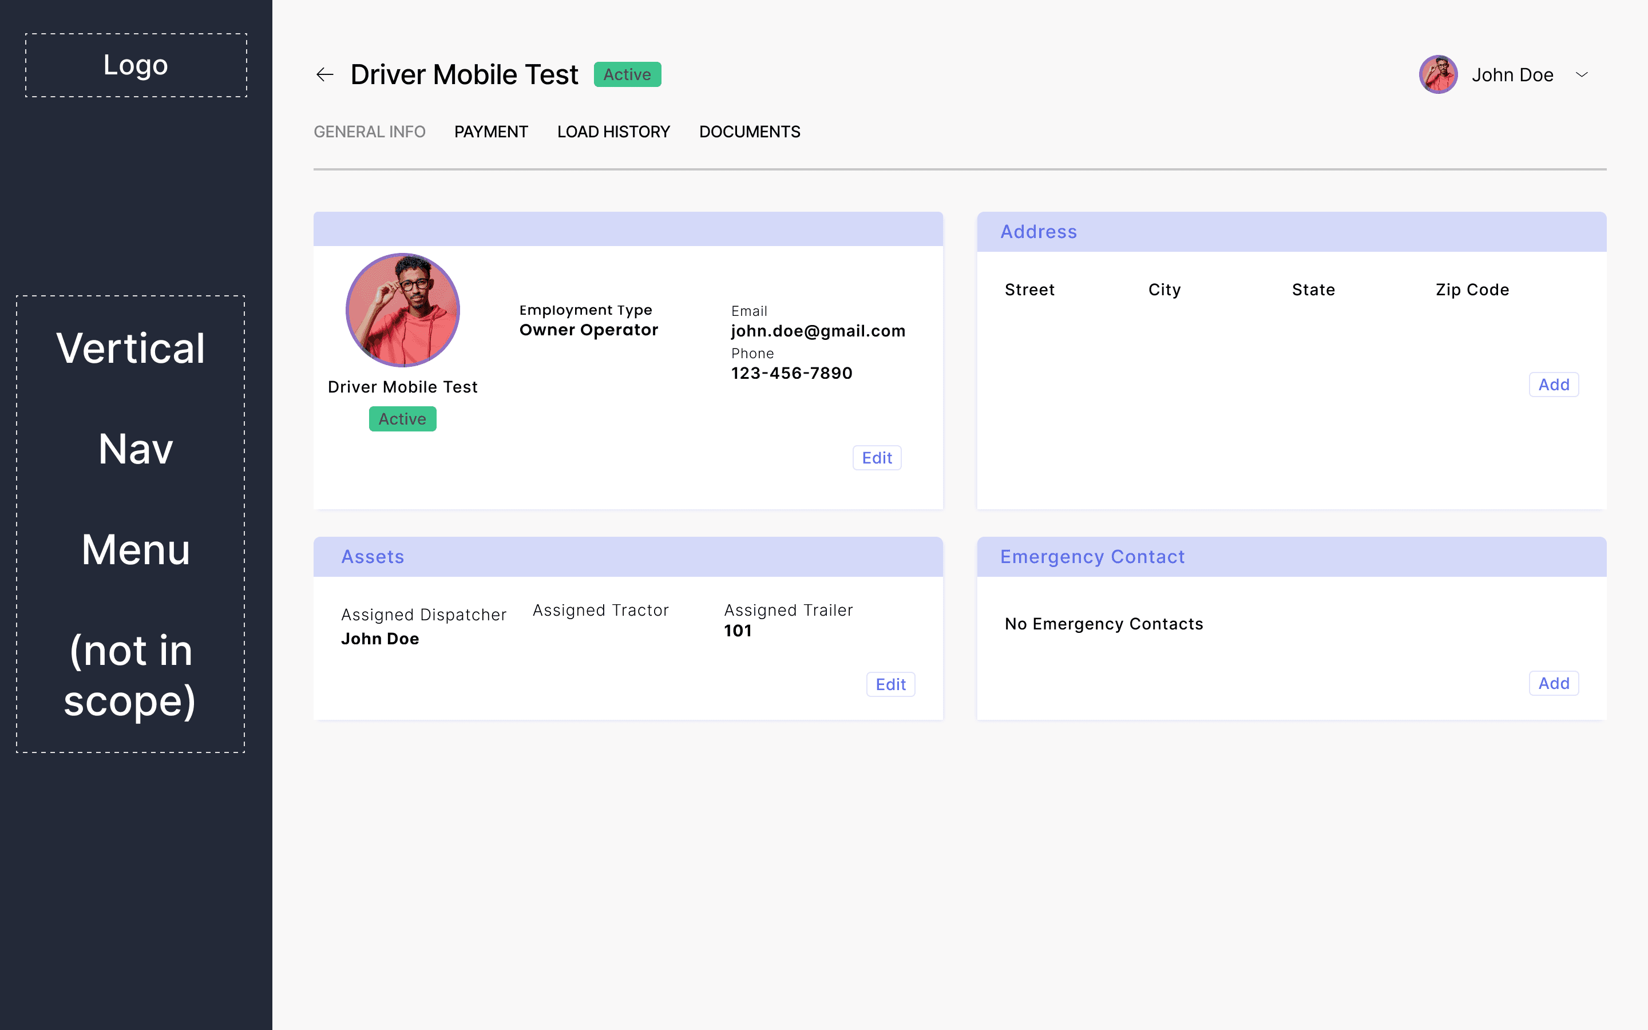Click the Vertical Nav Menu placeholder
This screenshot has height=1030, width=1648.
(x=130, y=524)
